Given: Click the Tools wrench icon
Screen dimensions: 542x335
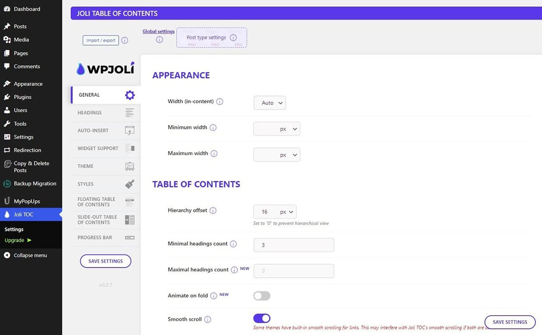Looking at the screenshot, I should click(x=7, y=124).
